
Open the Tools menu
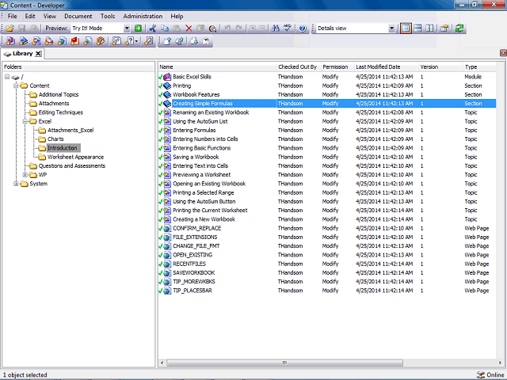point(108,16)
